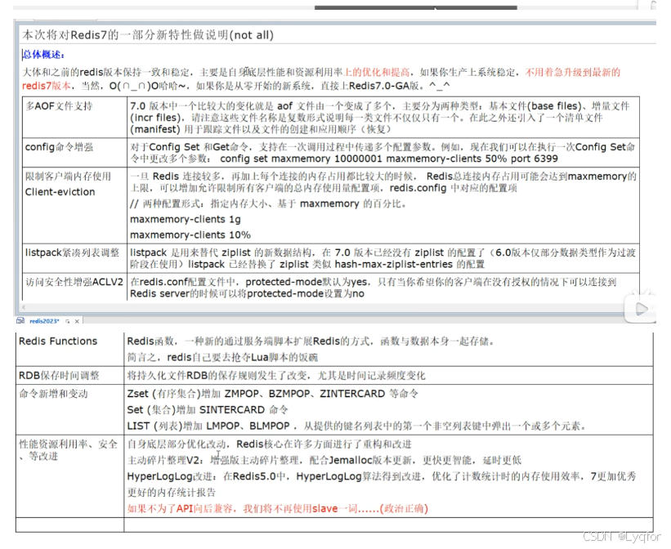The height and width of the screenshot is (549, 671).
Task: Click the red text redis7版本
Action: point(47,86)
